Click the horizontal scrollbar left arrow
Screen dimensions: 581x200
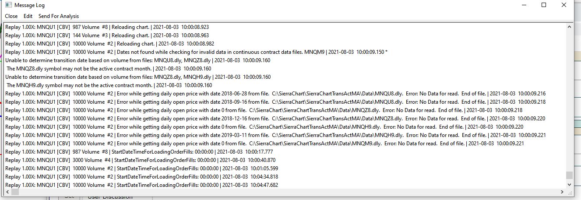[7, 192]
